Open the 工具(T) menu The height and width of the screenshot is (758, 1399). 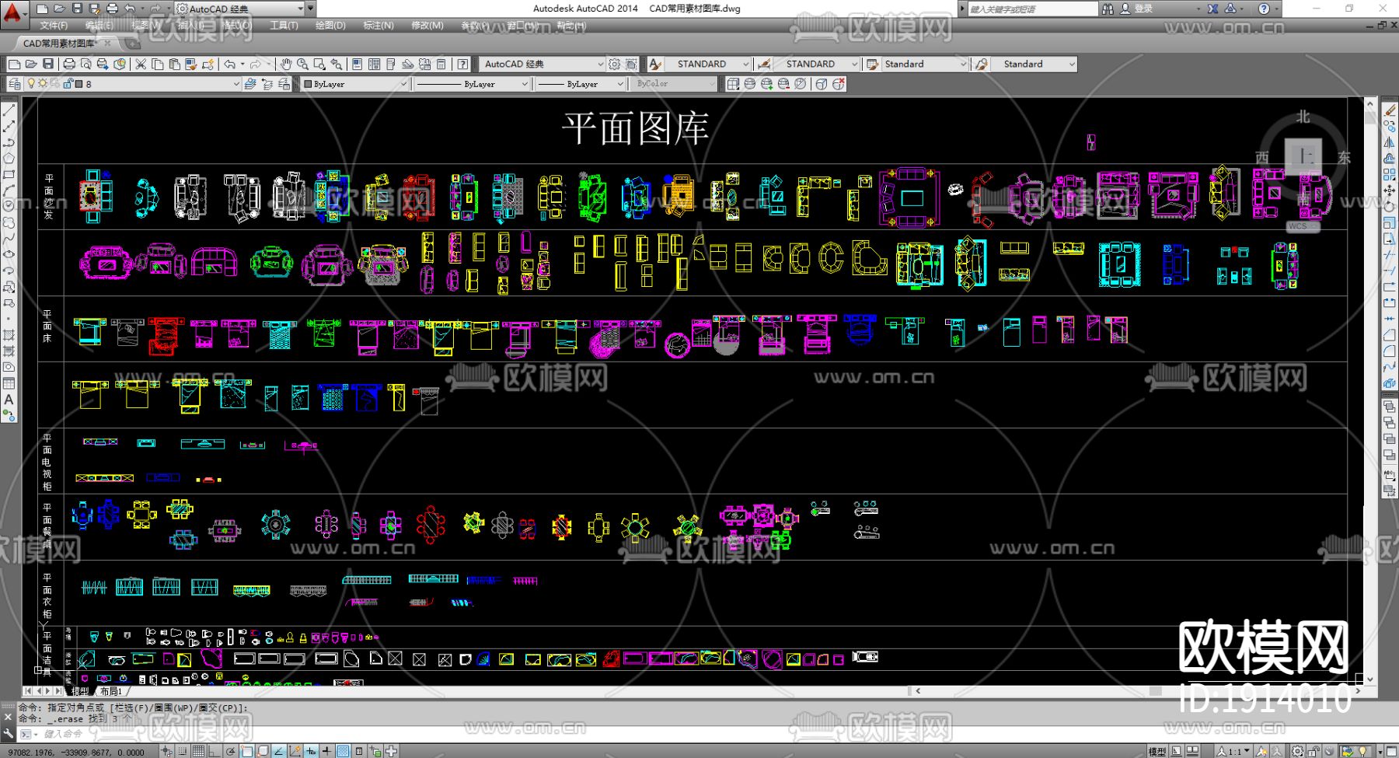tap(284, 26)
